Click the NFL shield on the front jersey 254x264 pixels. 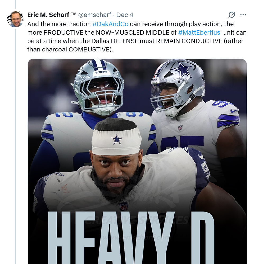[123, 206]
